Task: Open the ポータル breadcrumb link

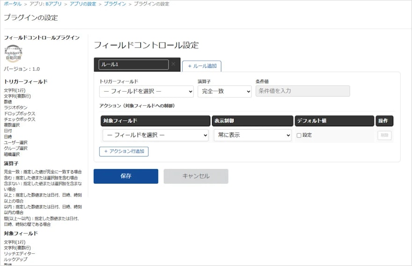Action: tap(13, 4)
